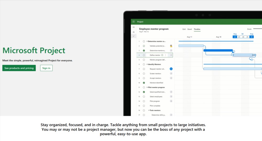Click the assignee badge on Determine mentor q... row

171,50
